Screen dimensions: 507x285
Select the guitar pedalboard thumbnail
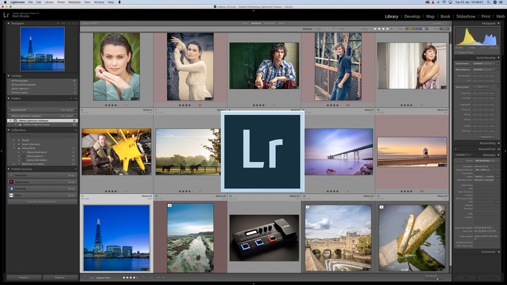point(264,238)
